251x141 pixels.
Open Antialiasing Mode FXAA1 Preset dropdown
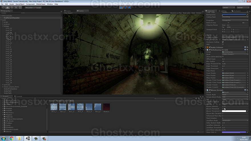coord(235,54)
